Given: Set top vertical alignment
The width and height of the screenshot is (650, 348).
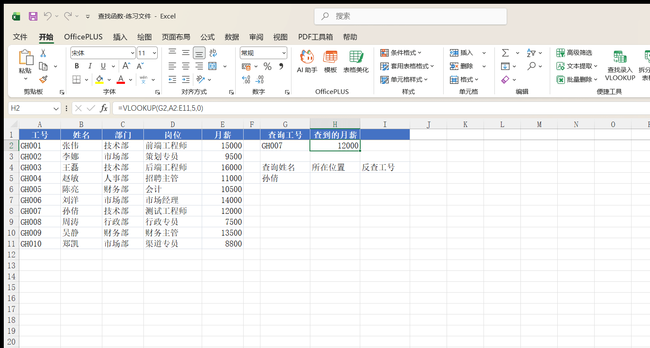Looking at the screenshot, I should point(172,52).
